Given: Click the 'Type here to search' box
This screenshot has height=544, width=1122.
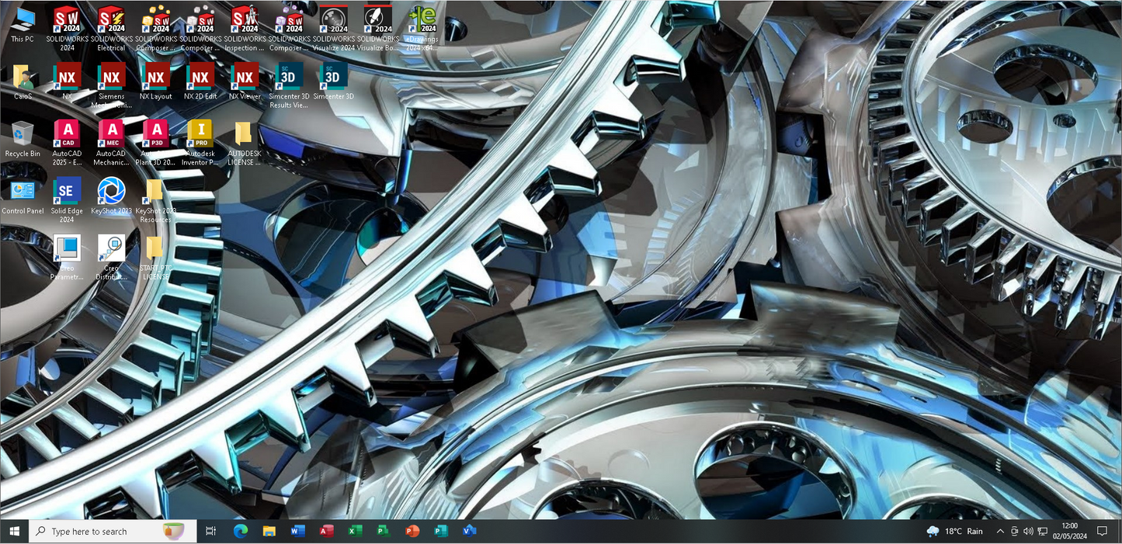Looking at the screenshot, I should 113,532.
